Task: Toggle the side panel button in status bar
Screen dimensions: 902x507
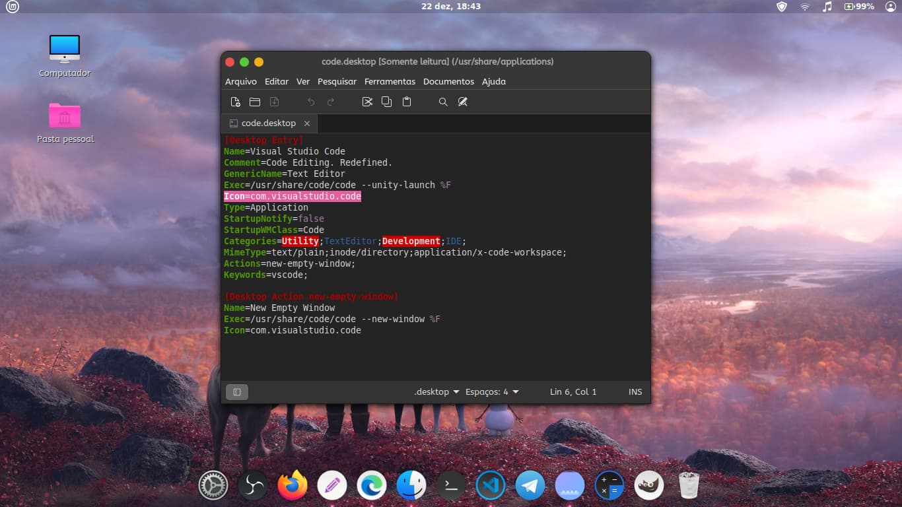Action: [x=237, y=392]
